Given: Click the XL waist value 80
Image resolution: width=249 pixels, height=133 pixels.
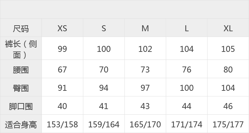Looking at the screenshot, I should click(x=228, y=69).
